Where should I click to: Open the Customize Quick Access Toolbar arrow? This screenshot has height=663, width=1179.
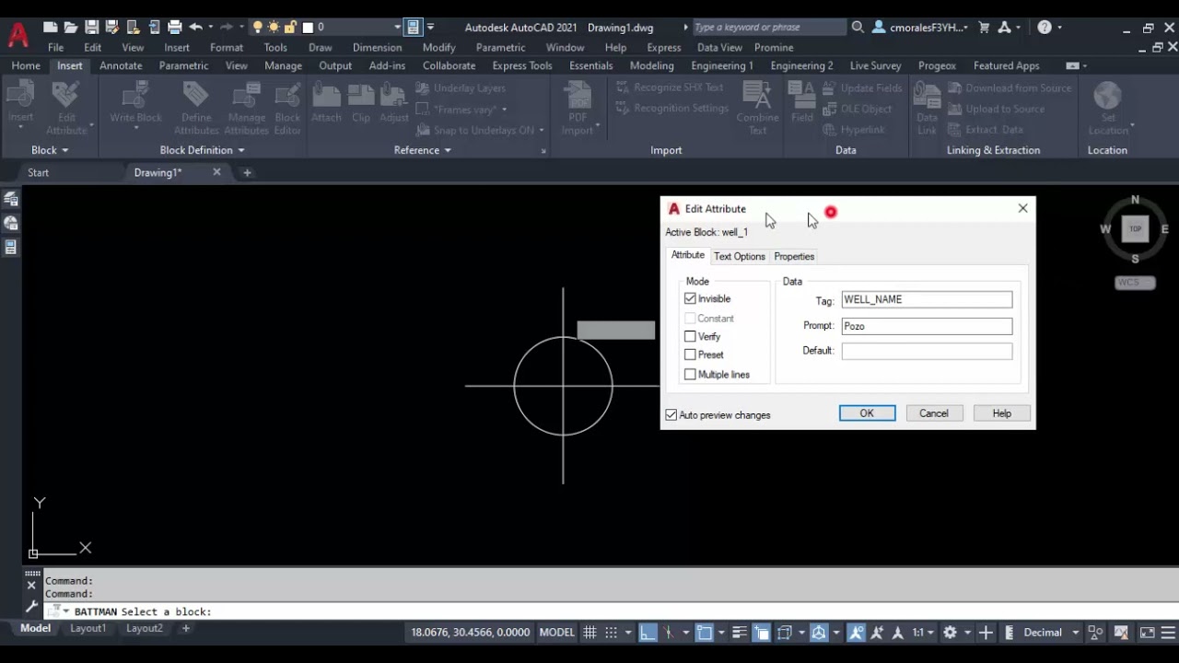[430, 28]
